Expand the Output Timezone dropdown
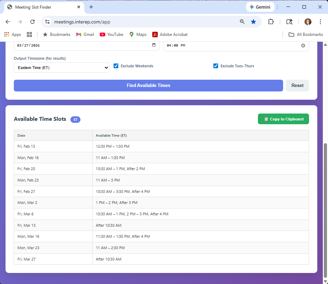Screen dimensions: 328x284 pyautogui.click(x=61, y=68)
